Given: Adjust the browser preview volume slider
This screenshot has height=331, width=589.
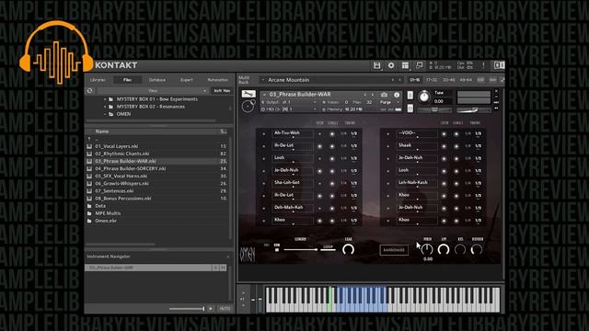Looking at the screenshot, I should [186, 309].
